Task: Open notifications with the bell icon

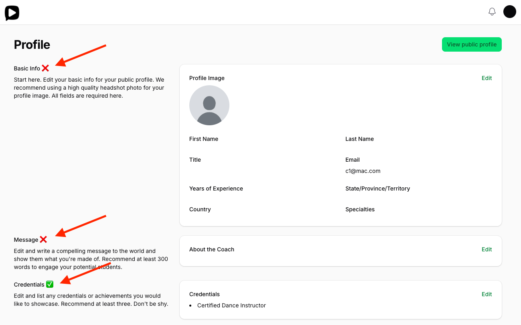Action: [492, 12]
